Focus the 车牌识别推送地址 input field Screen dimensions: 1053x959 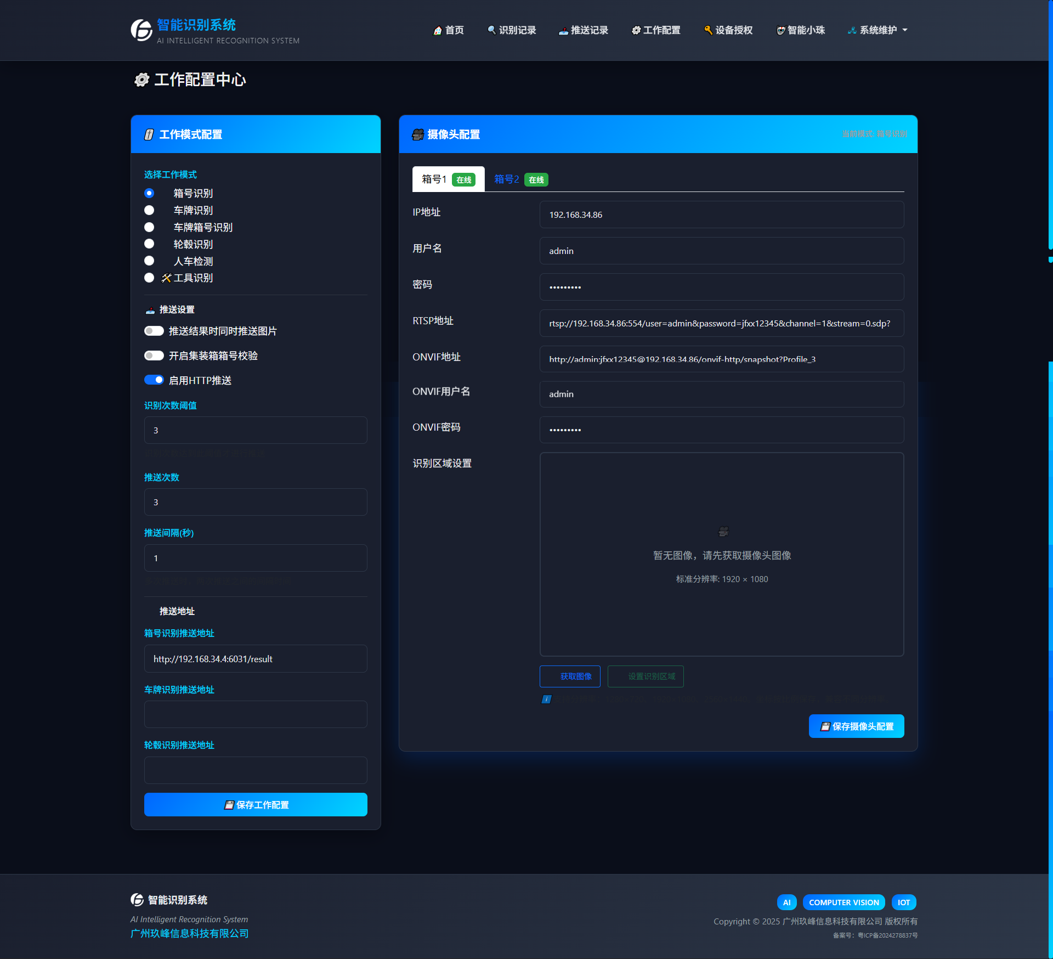pos(256,714)
